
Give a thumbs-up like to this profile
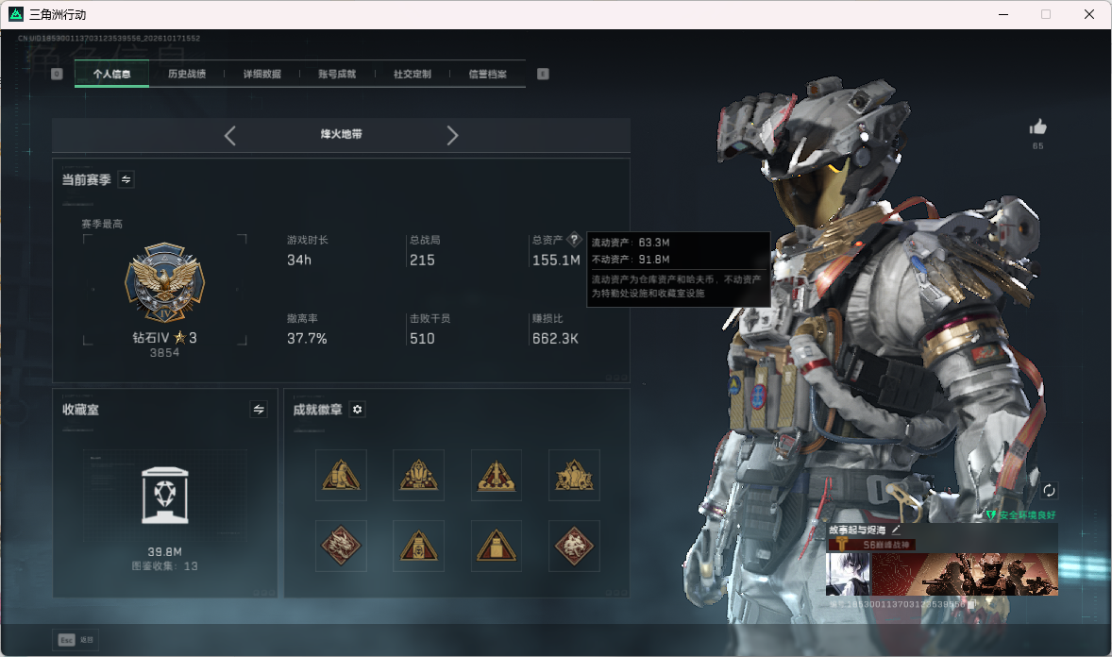(1038, 127)
